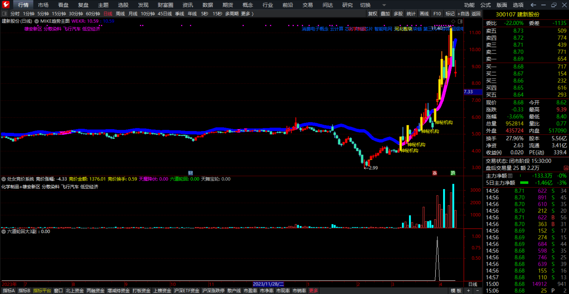Click the green 跌 marker icon
Image resolution: width=569 pixels, height=294 pixels.
(453, 173)
